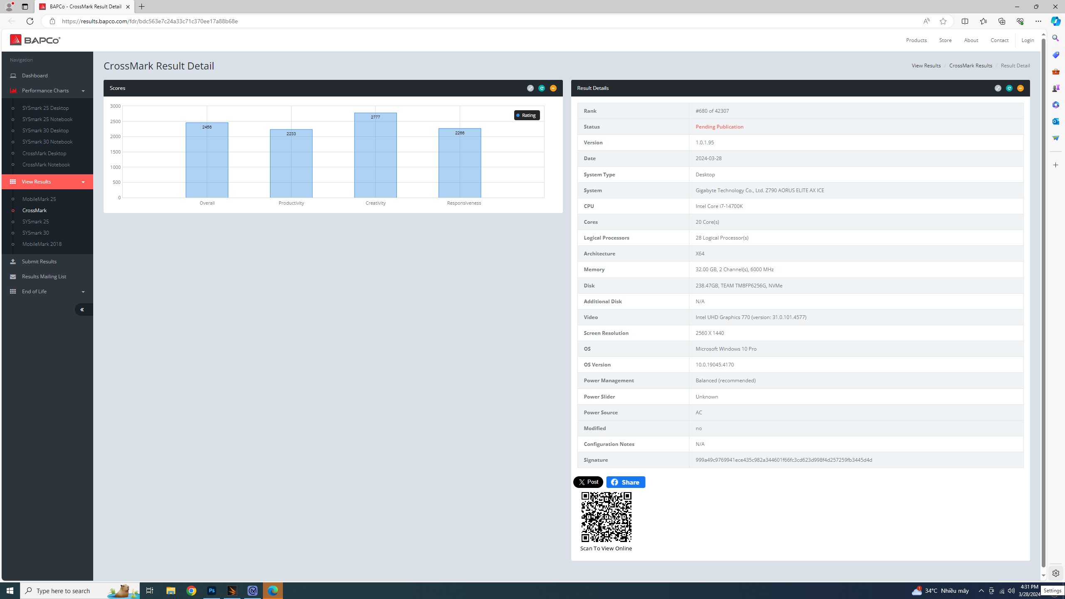The width and height of the screenshot is (1065, 599).
Task: Collapse the View Results section
Action: [47, 181]
